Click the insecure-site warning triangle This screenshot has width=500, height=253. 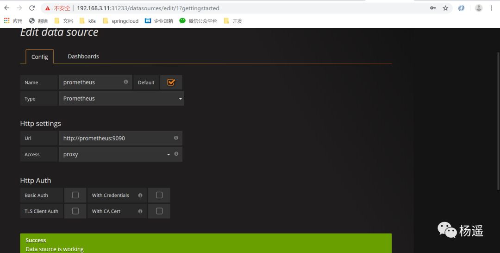point(48,8)
